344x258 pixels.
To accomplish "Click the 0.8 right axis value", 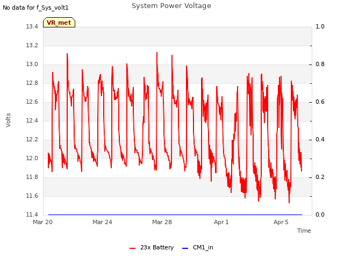I will click(320, 64).
